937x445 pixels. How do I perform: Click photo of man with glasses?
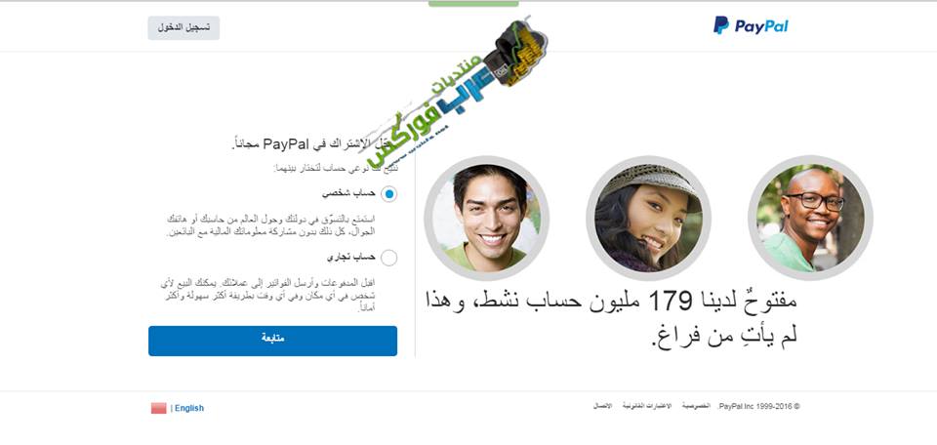point(810,218)
